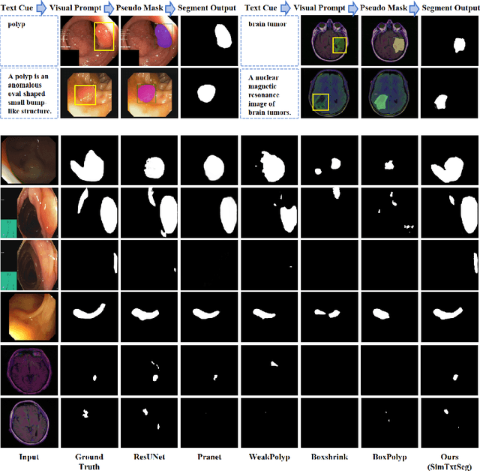Select the nuclear magnetic resonance text cue box
This screenshot has height=471, width=480.
270,92
